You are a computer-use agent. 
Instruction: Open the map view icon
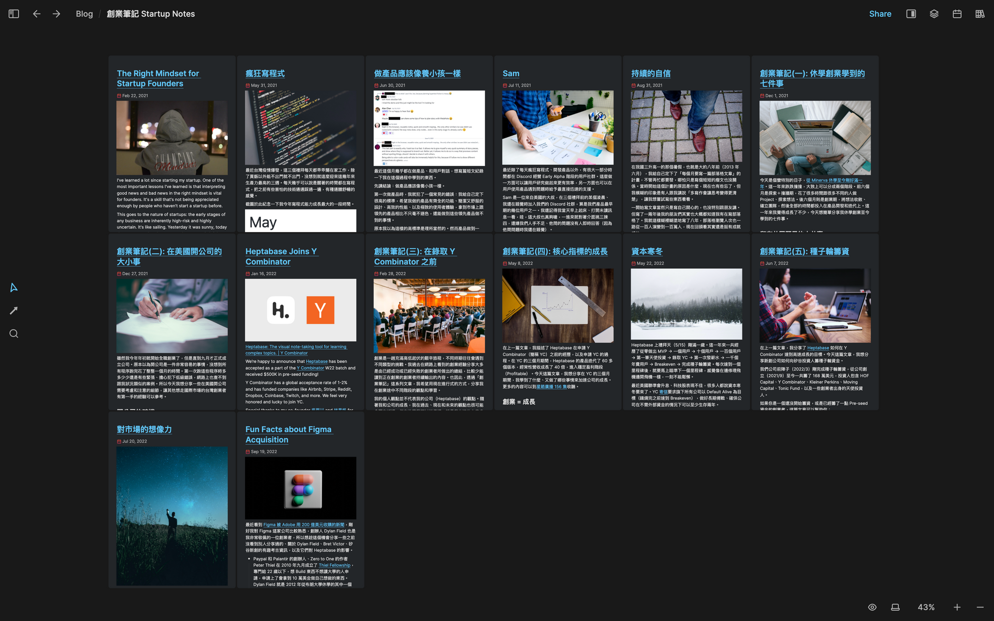980,14
